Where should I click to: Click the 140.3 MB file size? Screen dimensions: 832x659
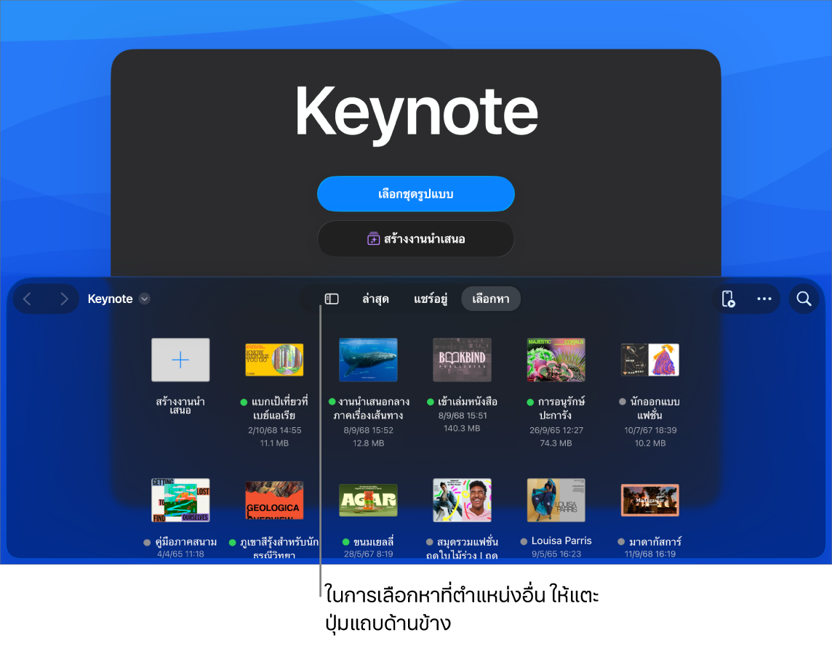[x=462, y=429]
